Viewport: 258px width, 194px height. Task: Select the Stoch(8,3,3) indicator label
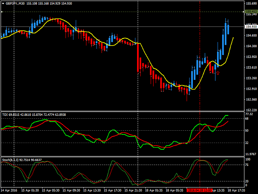point(22,160)
